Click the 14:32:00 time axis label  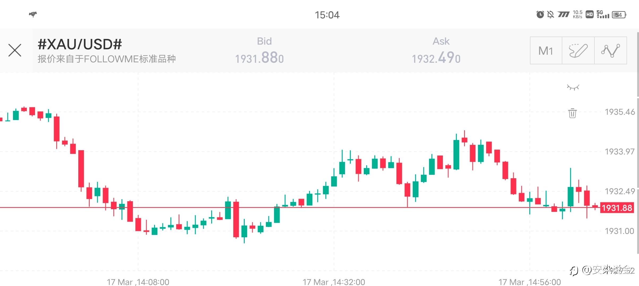tap(334, 282)
